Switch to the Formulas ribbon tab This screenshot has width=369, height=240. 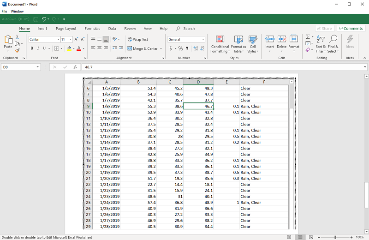click(x=92, y=29)
